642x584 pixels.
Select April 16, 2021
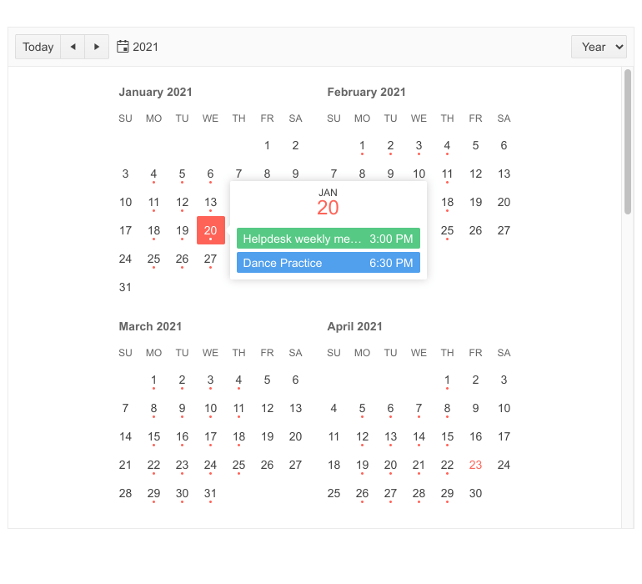point(476,436)
